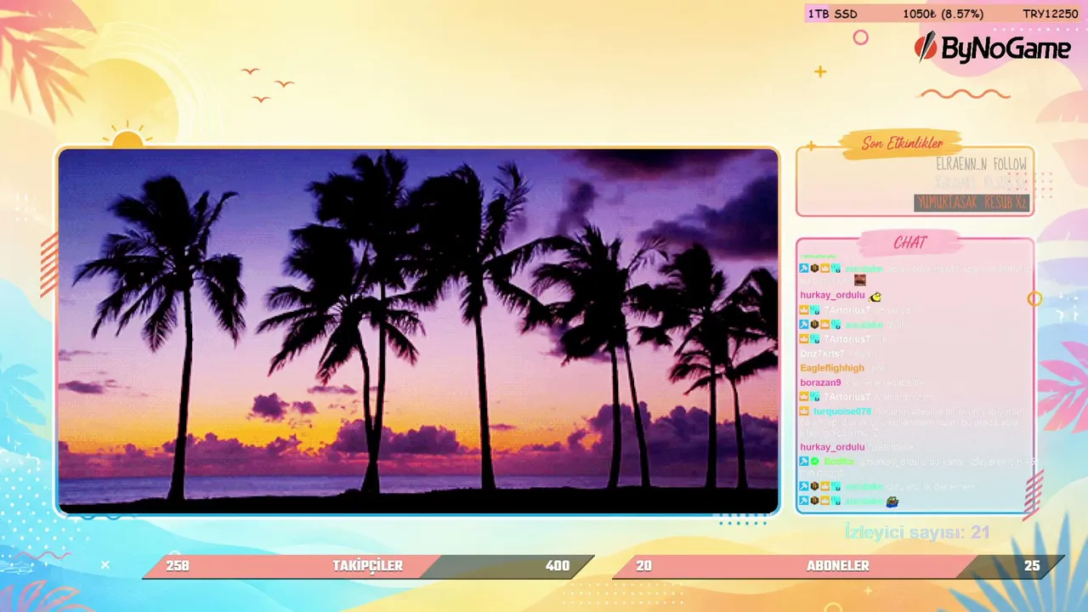Select follower count "258"
Viewport: 1088px width, 612px height.
click(x=178, y=566)
